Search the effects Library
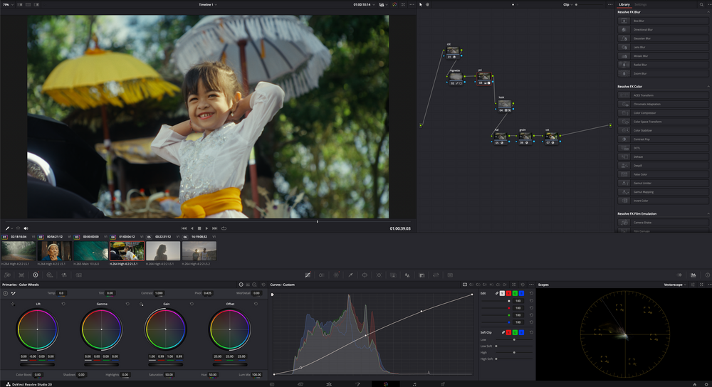712x387 pixels. [x=701, y=4]
